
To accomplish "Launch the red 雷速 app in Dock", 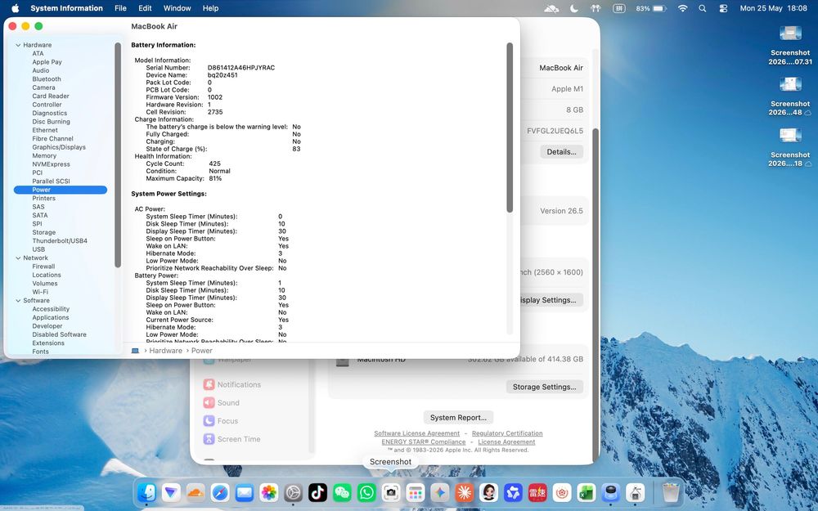I will (x=537, y=492).
